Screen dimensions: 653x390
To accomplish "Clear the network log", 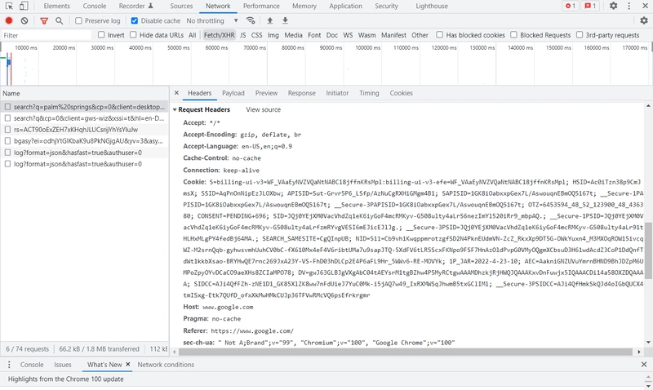I will click(24, 20).
